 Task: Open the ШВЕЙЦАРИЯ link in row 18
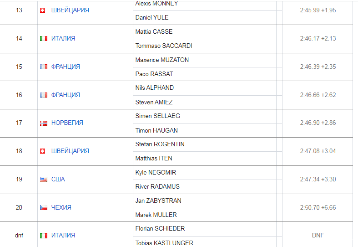pyautogui.click(x=70, y=151)
